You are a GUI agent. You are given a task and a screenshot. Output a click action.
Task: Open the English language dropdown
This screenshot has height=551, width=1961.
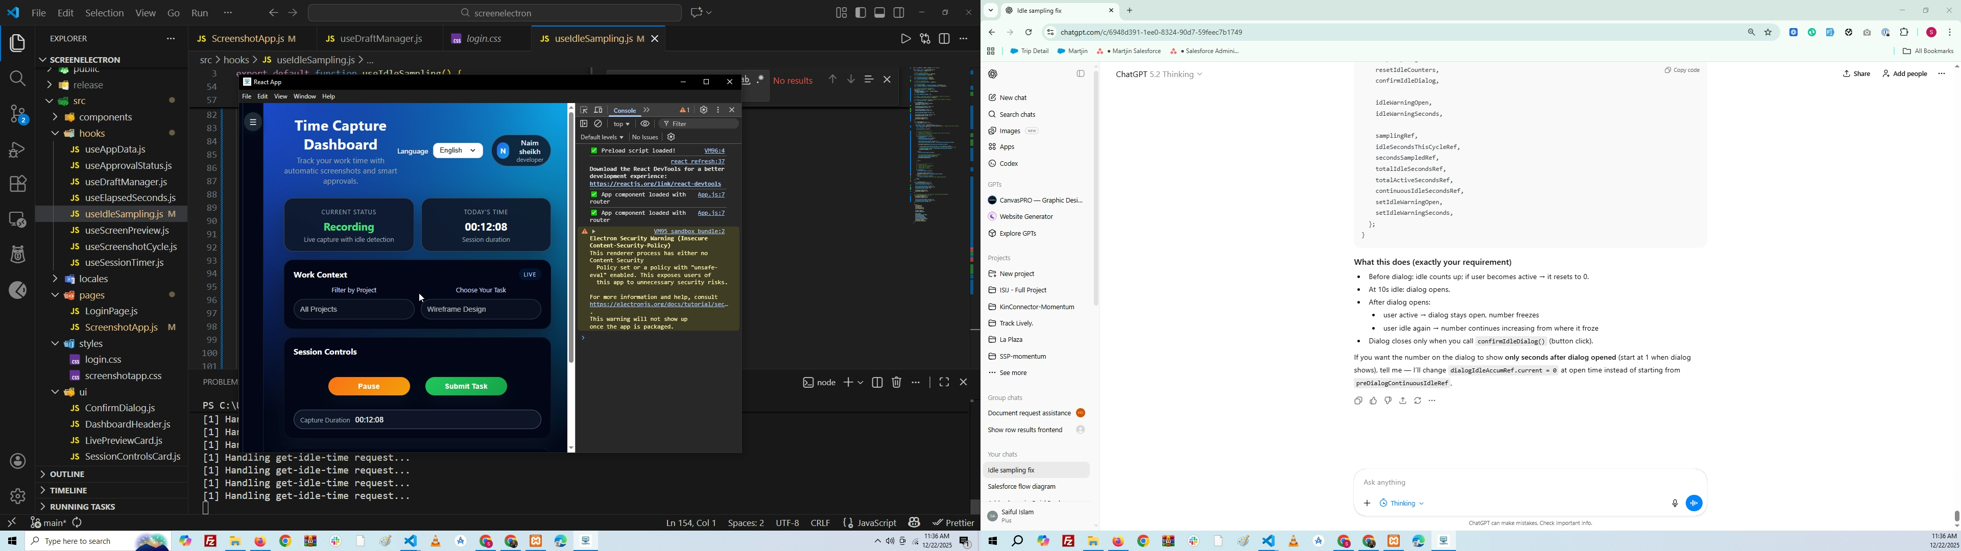click(458, 151)
